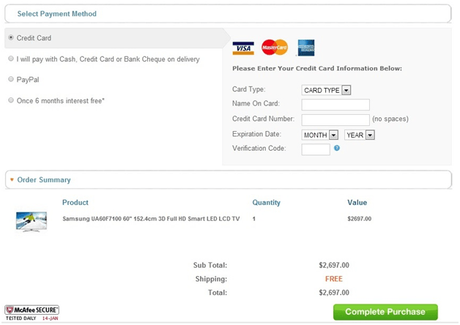Image resolution: width=460 pixels, height=325 pixels.
Task: Select Once 6 months interest free option
Action: coord(11,100)
